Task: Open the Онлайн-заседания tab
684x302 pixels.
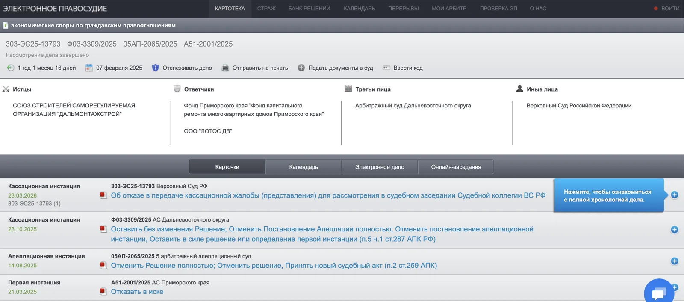Action: coord(456,167)
